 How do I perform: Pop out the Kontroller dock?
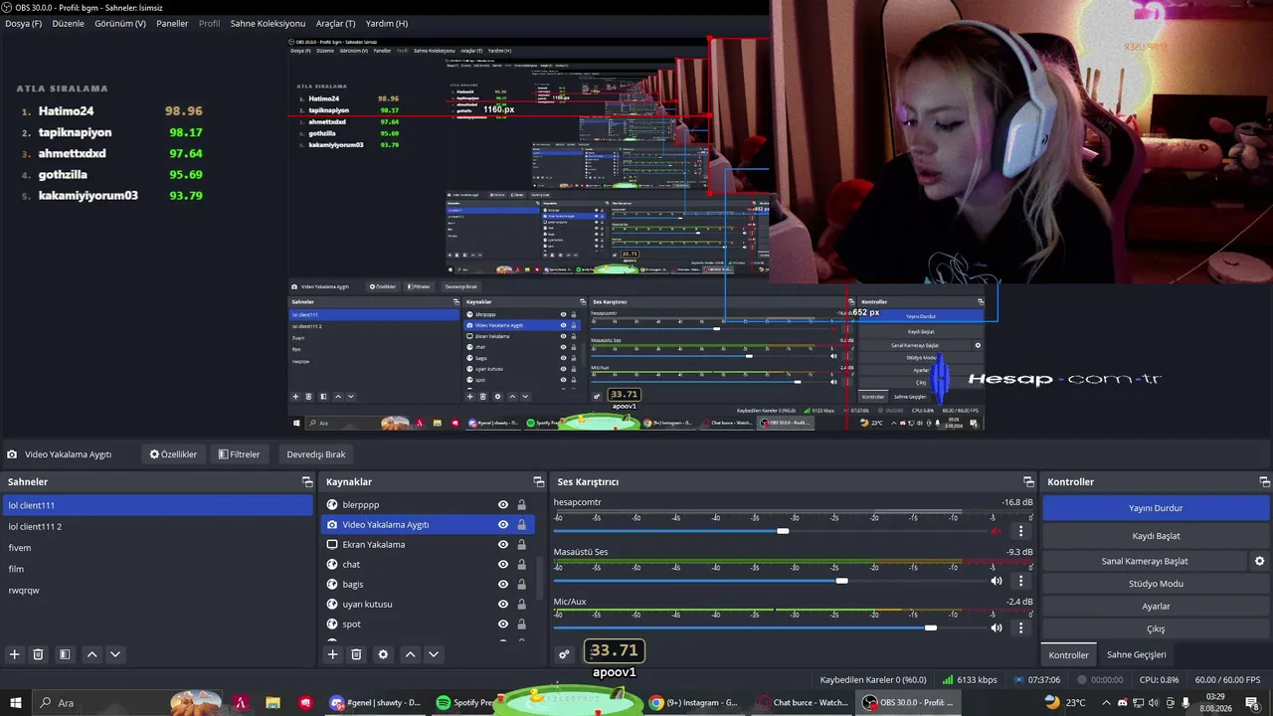click(1263, 482)
